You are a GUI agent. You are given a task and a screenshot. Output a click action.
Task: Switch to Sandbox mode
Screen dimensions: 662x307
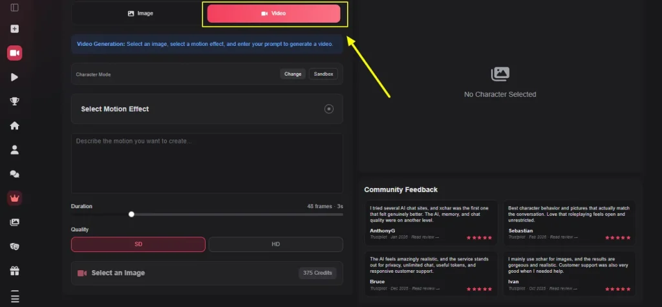click(323, 74)
